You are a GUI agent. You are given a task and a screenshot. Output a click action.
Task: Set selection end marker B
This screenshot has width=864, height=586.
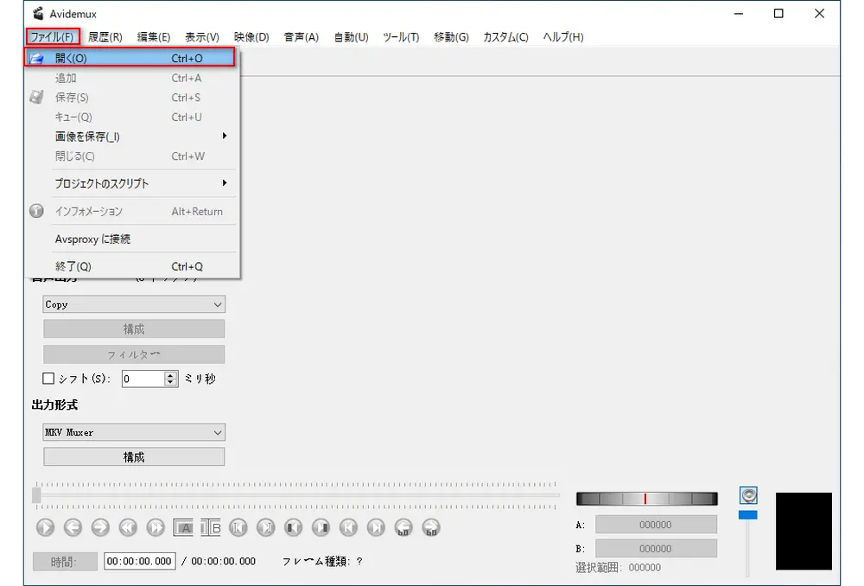click(211, 526)
